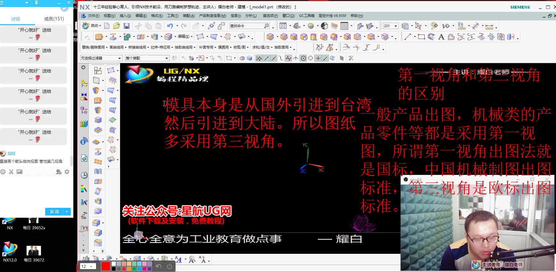556x272 pixels.
Task: Select the large red active color swatch
Action: coord(106,266)
